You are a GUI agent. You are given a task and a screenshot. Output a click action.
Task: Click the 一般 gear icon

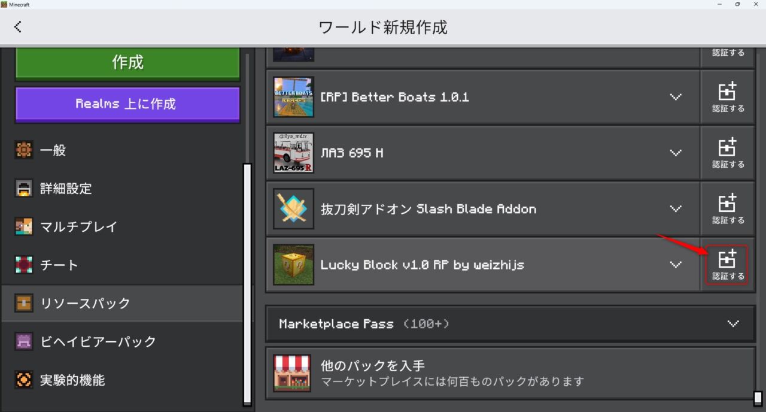click(x=24, y=150)
